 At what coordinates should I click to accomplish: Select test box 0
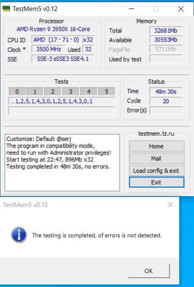click(x=17, y=92)
